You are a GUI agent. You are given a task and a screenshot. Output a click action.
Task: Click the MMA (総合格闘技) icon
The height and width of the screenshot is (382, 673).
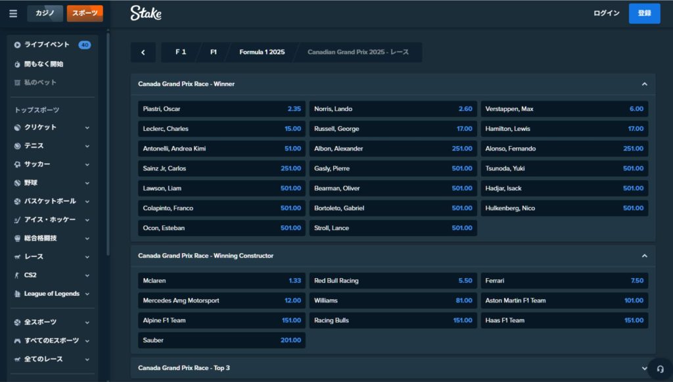17,238
